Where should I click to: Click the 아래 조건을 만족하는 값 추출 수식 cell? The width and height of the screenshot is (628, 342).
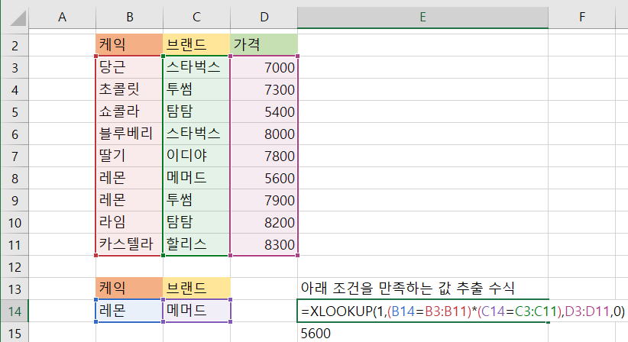point(422,289)
